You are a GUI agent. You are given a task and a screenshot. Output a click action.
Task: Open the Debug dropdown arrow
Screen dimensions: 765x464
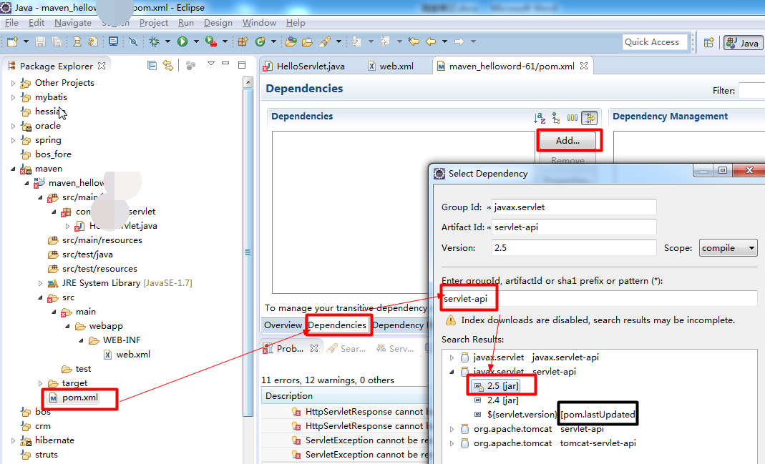168,42
